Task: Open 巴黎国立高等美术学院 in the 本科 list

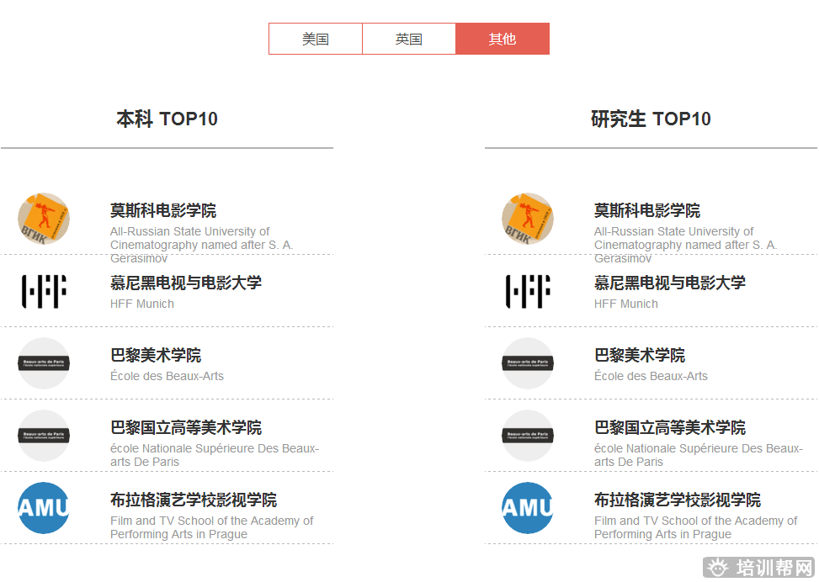Action: click(x=186, y=427)
